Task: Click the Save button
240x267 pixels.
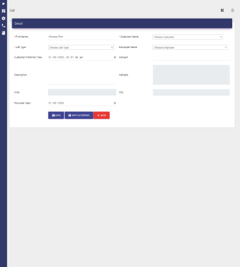Action: pos(56,115)
